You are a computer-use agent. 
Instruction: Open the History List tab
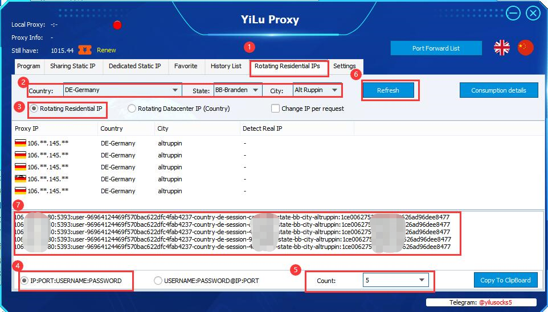(x=226, y=66)
